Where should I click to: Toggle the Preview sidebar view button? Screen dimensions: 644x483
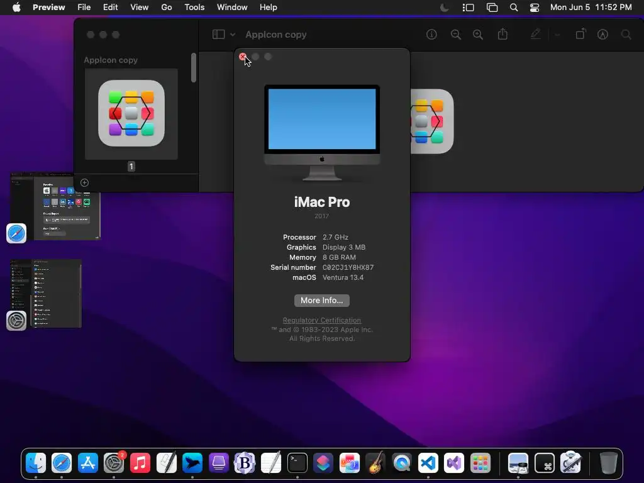pyautogui.click(x=218, y=35)
